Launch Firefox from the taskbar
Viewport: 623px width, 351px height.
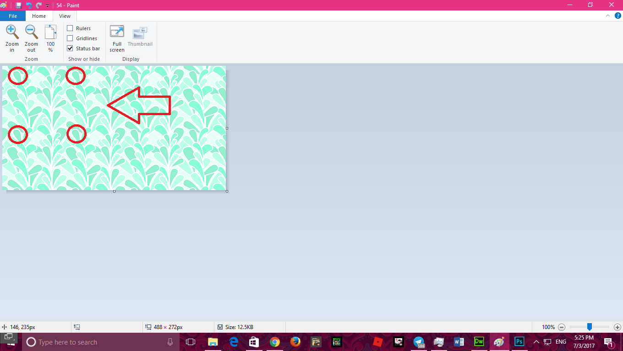tap(295, 342)
